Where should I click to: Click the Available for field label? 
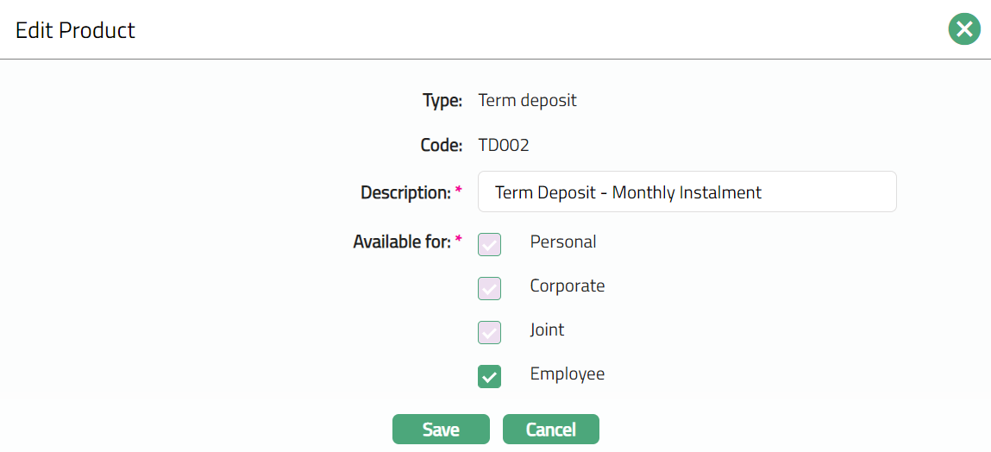tap(401, 242)
